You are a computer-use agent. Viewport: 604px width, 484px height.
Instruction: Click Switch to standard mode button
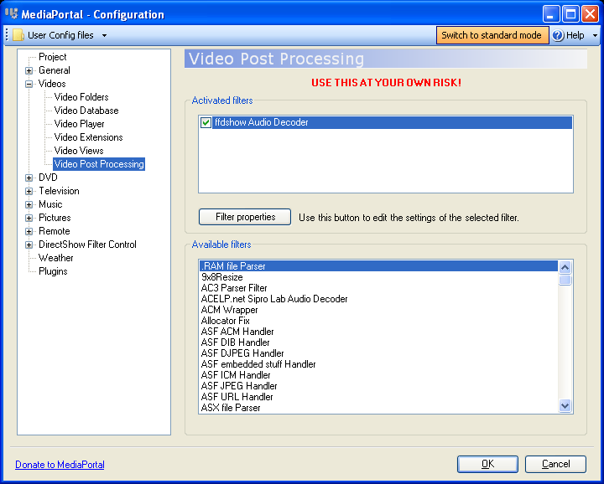point(492,35)
